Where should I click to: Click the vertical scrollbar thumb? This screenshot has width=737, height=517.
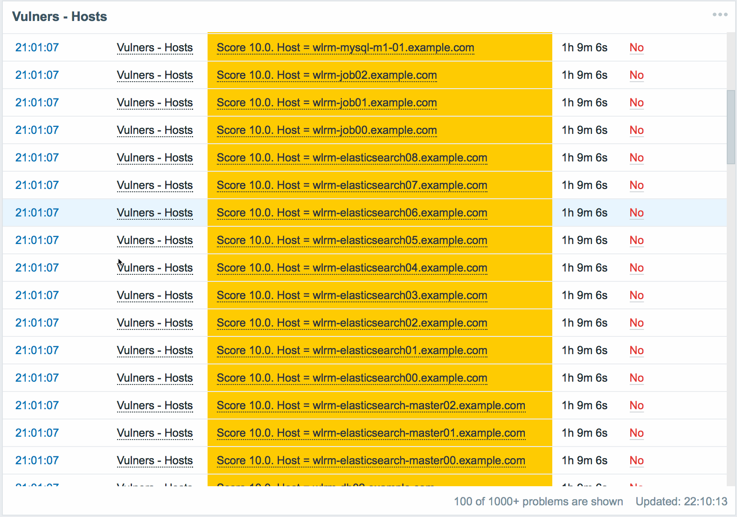tap(730, 127)
